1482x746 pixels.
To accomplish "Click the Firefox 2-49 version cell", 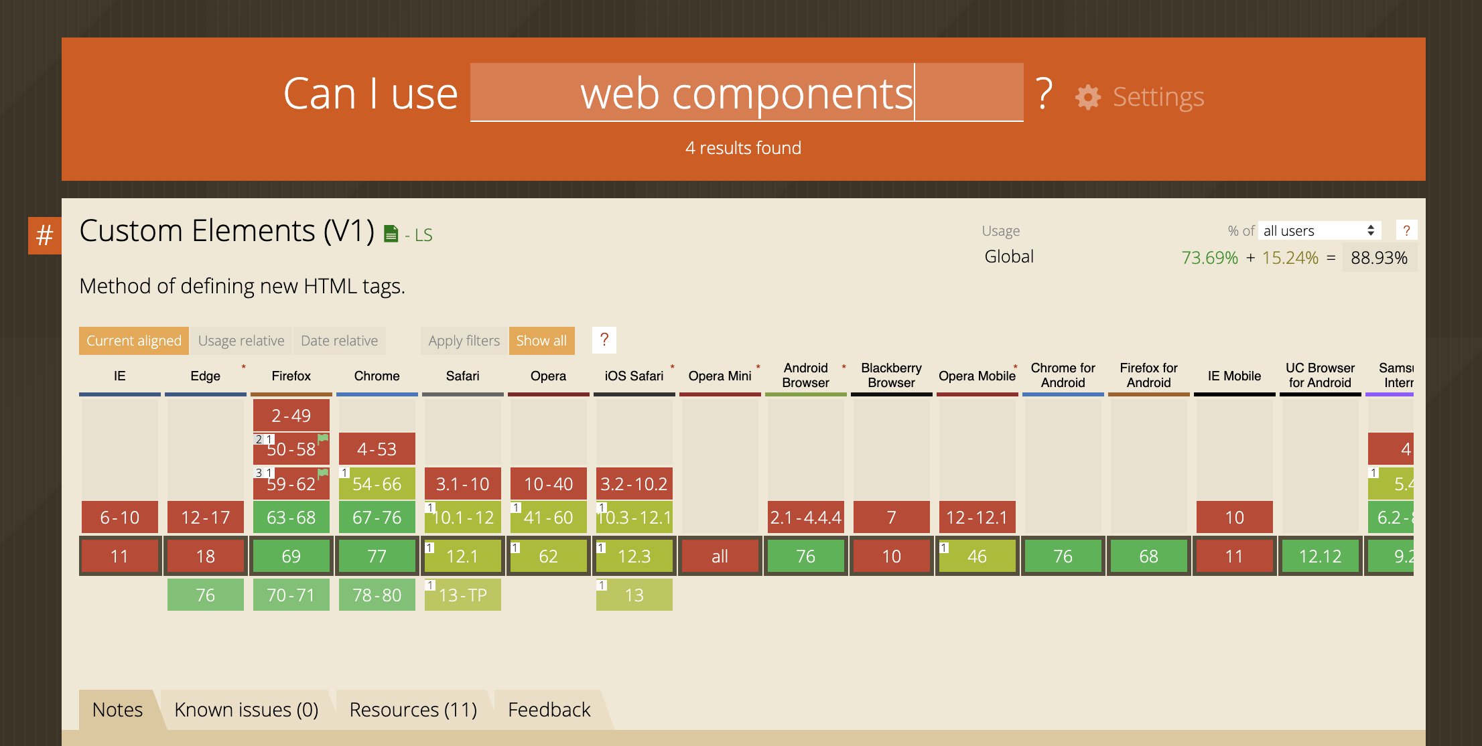I will (x=291, y=415).
